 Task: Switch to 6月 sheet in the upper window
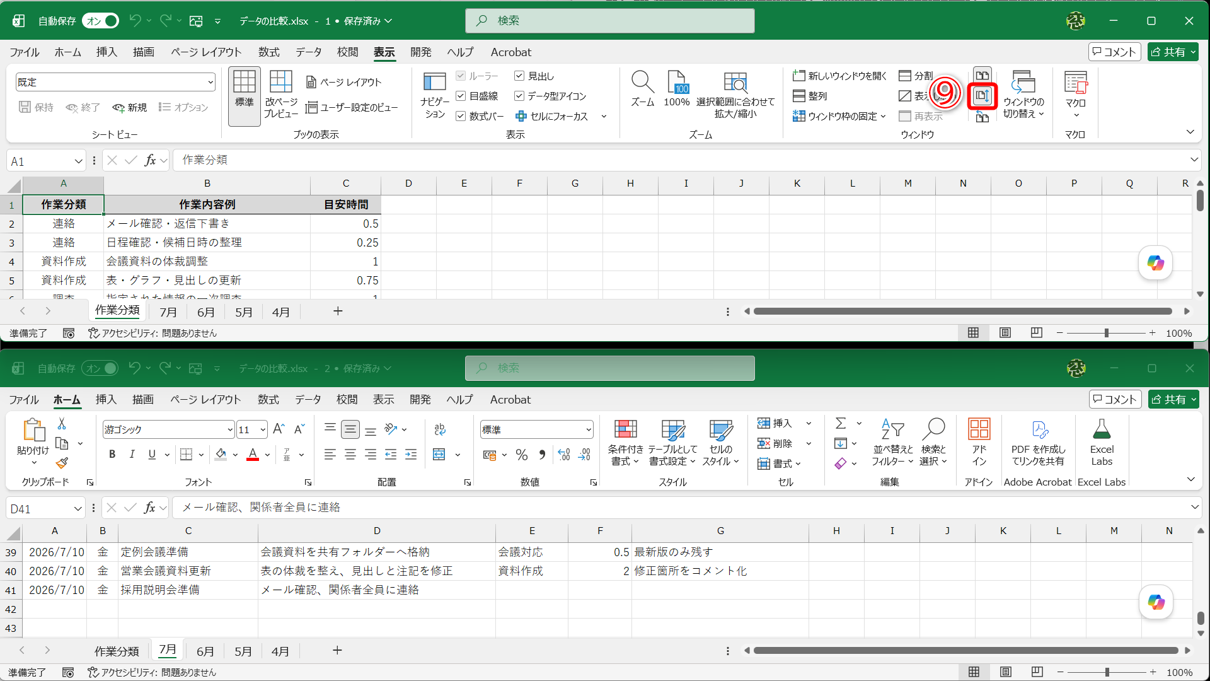click(206, 312)
